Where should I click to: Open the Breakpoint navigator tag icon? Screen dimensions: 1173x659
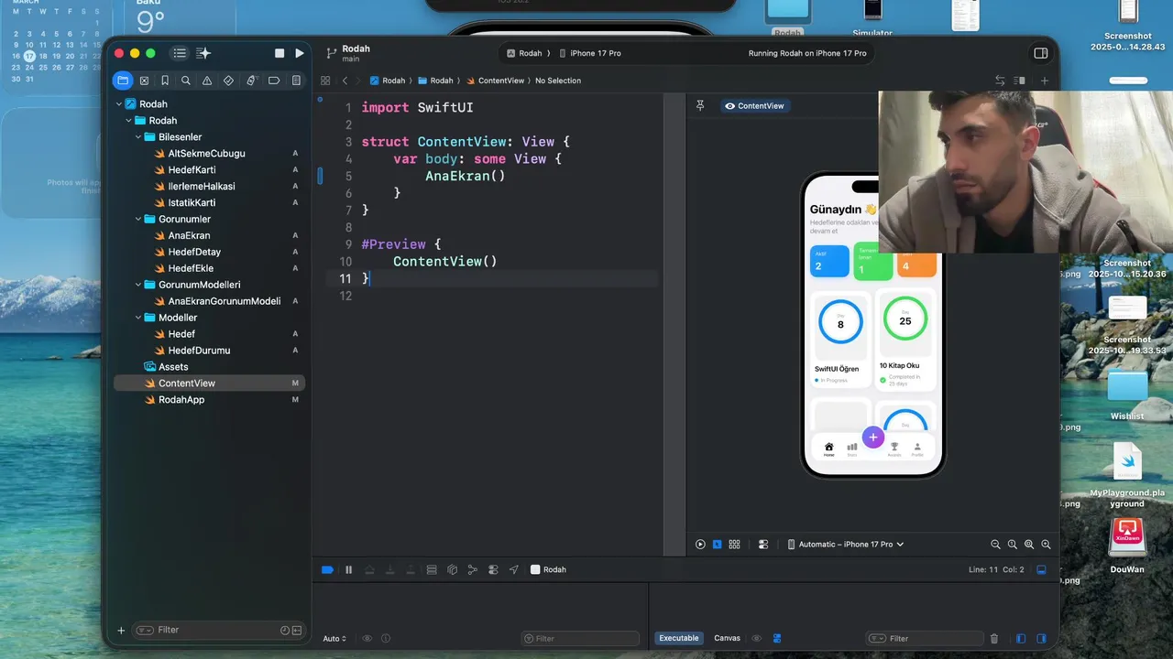point(273,81)
